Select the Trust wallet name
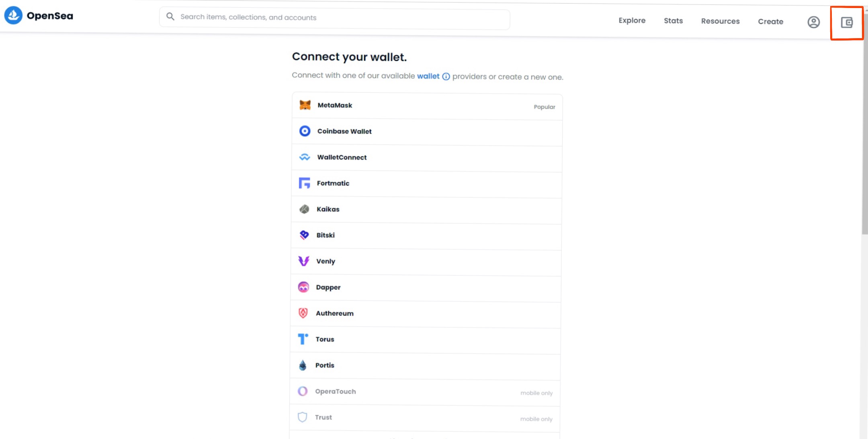This screenshot has width=868, height=439. pyautogui.click(x=323, y=417)
